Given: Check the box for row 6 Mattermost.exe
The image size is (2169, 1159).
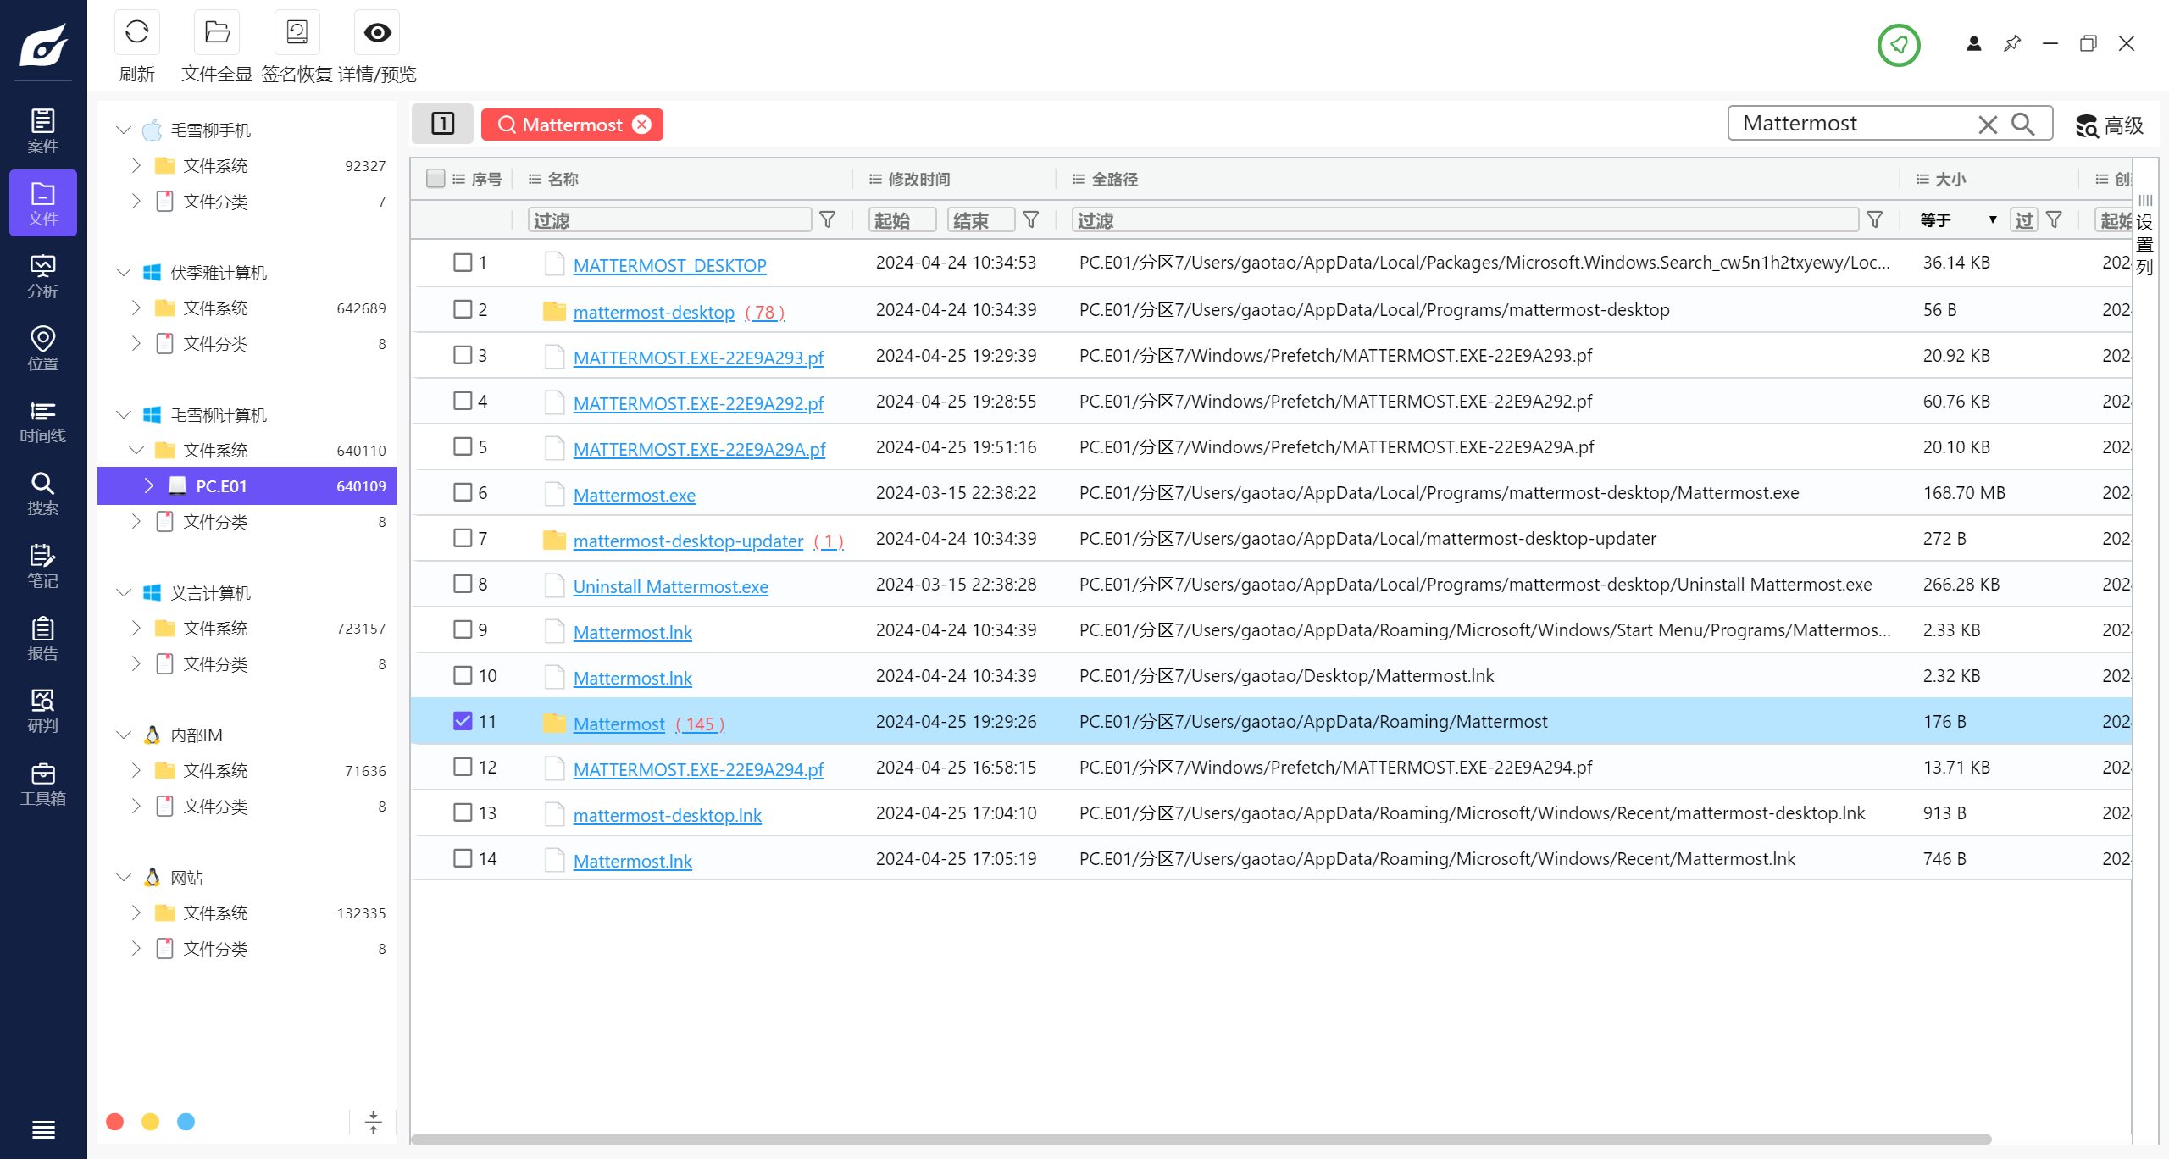Looking at the screenshot, I should [463, 492].
